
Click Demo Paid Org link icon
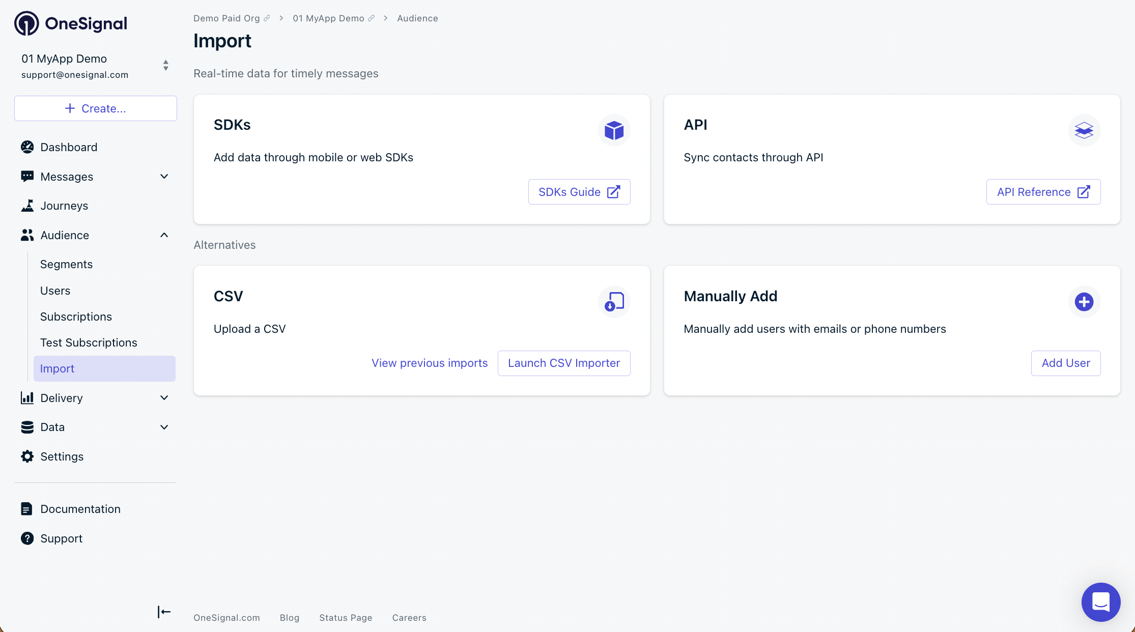[267, 18]
